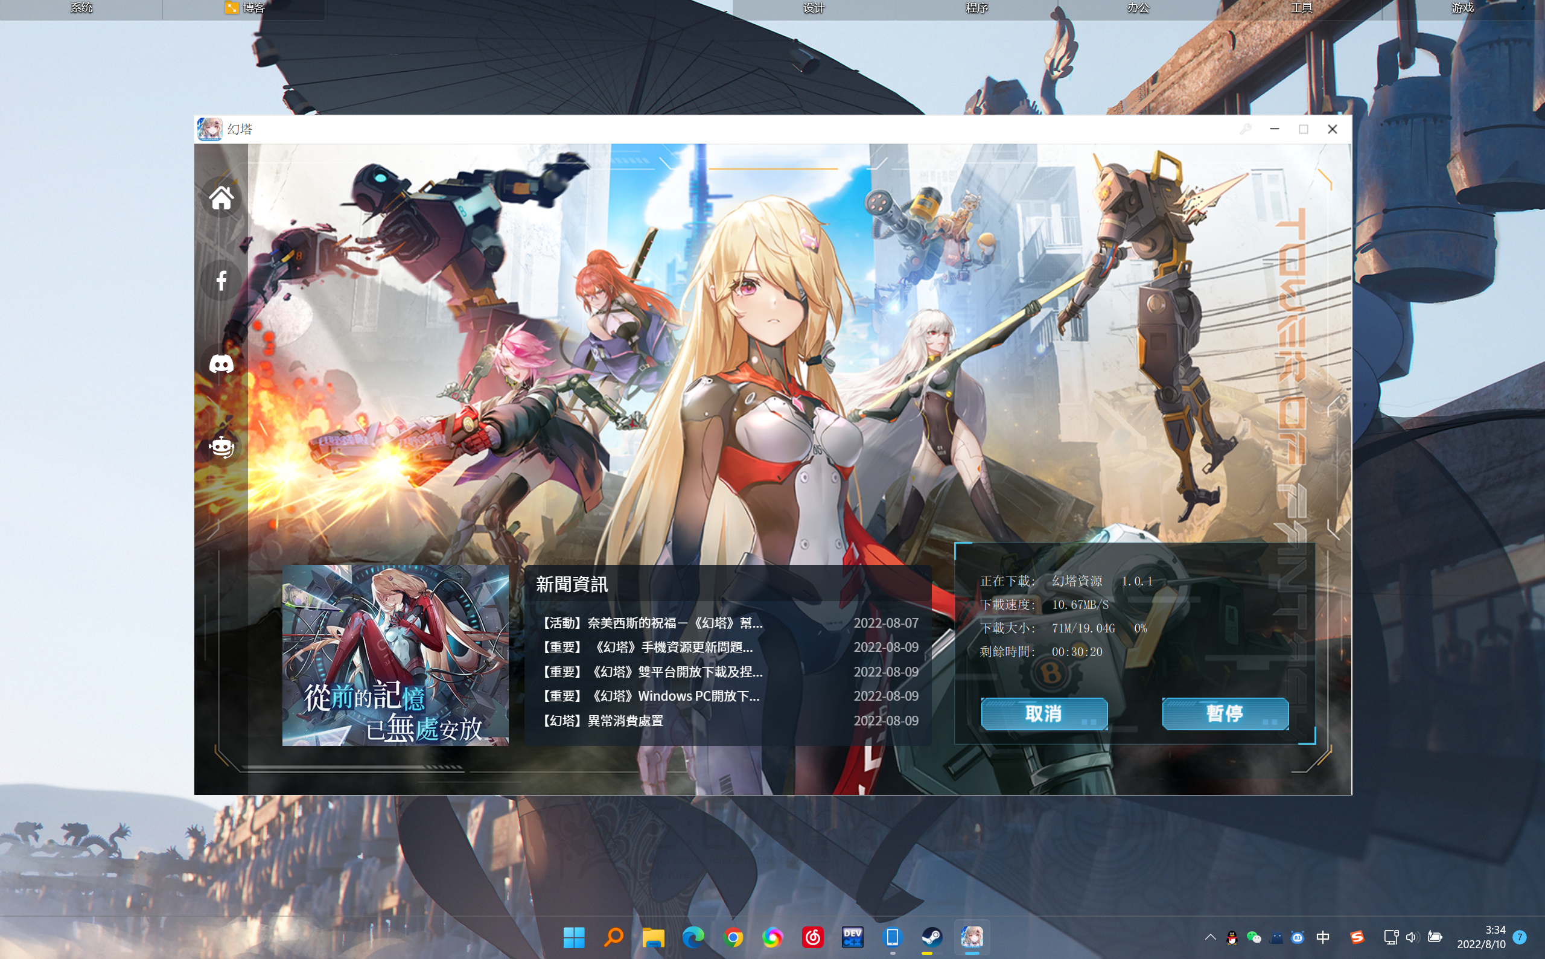
Task: Open QQ penguin tray icon
Action: point(1232,937)
